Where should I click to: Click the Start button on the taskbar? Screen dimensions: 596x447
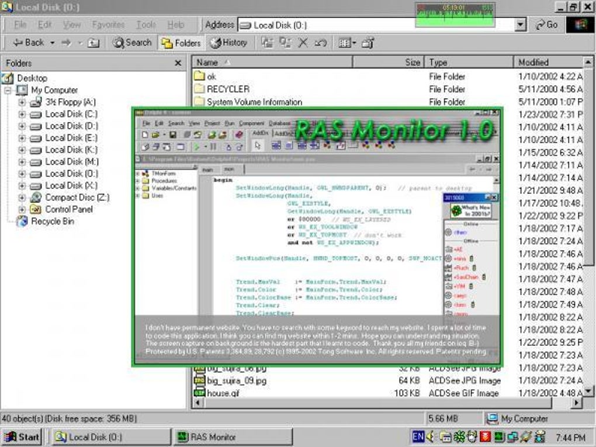[22, 437]
